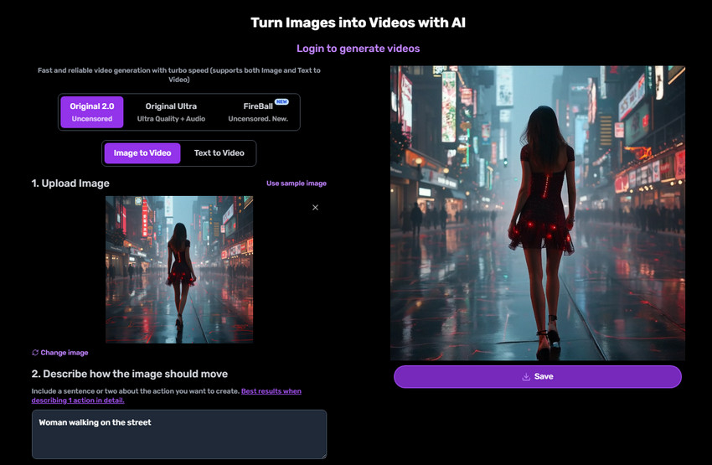This screenshot has width=712, height=465.
Task: Click '2. Describe how the image should move'
Action: tap(129, 374)
